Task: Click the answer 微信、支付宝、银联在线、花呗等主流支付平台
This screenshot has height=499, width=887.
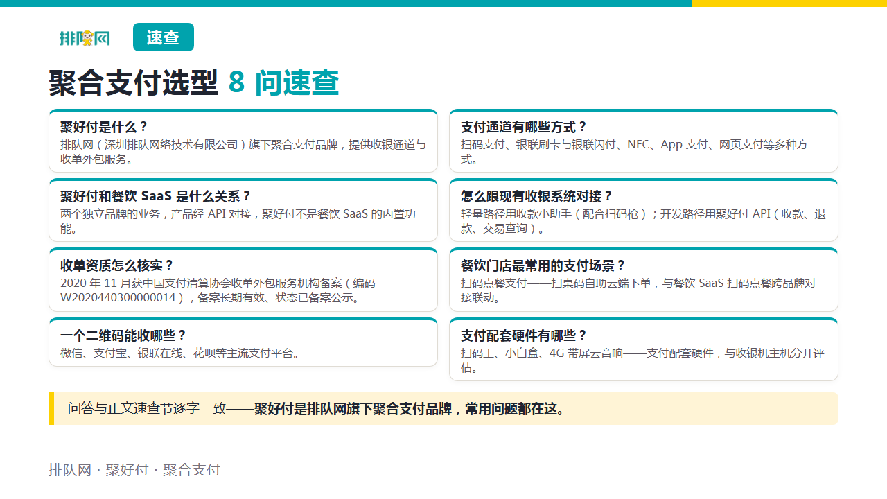Action: tap(180, 353)
